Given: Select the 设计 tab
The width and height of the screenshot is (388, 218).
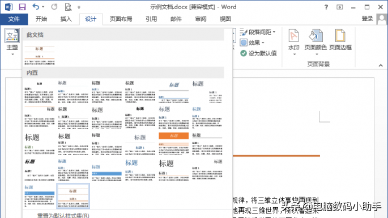Looking at the screenshot, I should tap(91, 19).
